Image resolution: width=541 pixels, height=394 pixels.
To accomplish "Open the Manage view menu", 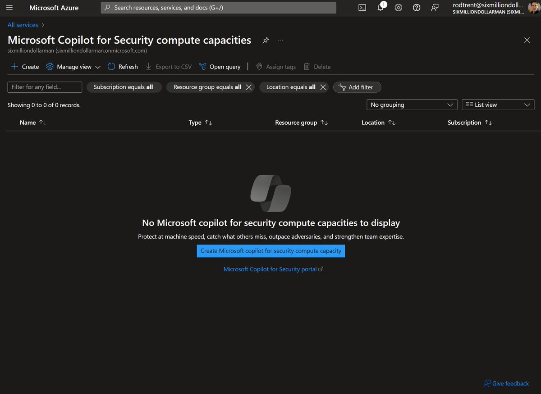I will 73,67.
